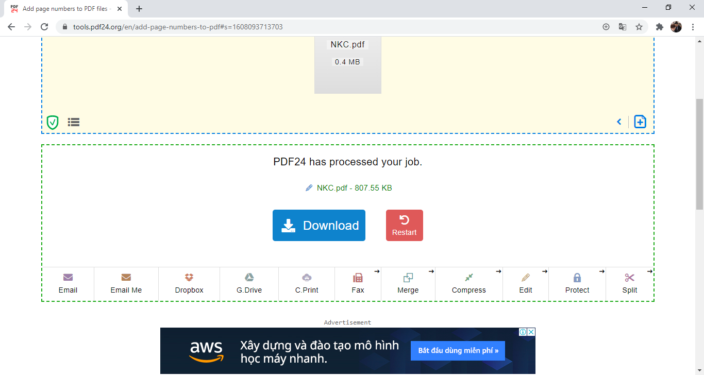Open the Google Translate page icon
The image size is (704, 375).
pyautogui.click(x=623, y=27)
